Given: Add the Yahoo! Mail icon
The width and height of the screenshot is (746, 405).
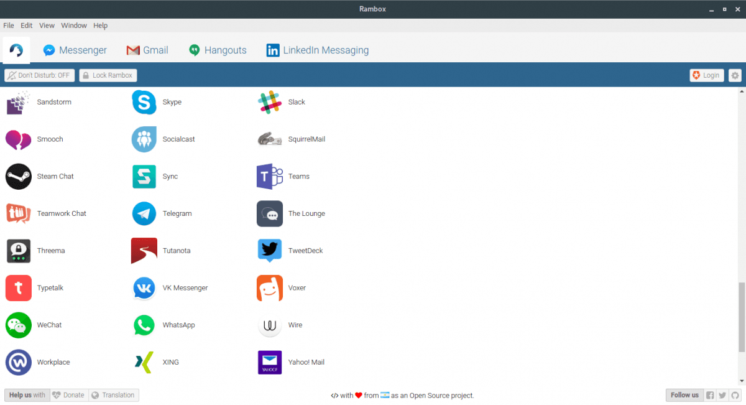Looking at the screenshot, I should pos(270,362).
